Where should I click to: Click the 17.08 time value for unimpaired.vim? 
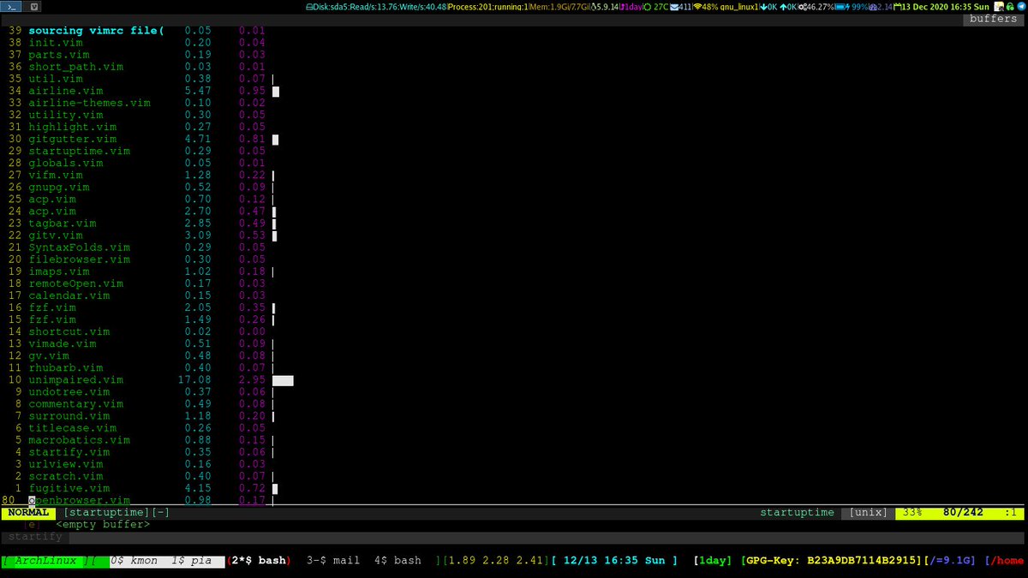(195, 380)
